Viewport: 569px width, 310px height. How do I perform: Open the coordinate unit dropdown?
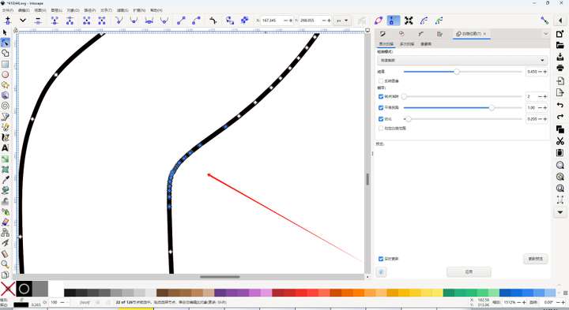[x=342, y=21]
